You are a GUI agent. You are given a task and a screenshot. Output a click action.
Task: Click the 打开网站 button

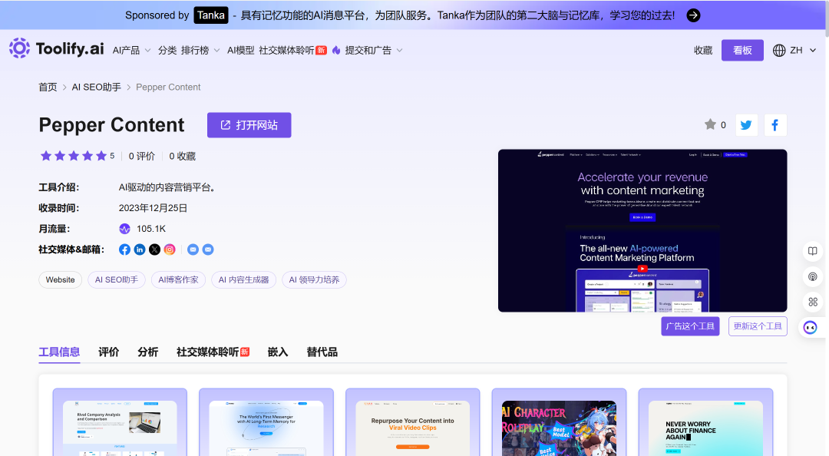click(249, 125)
